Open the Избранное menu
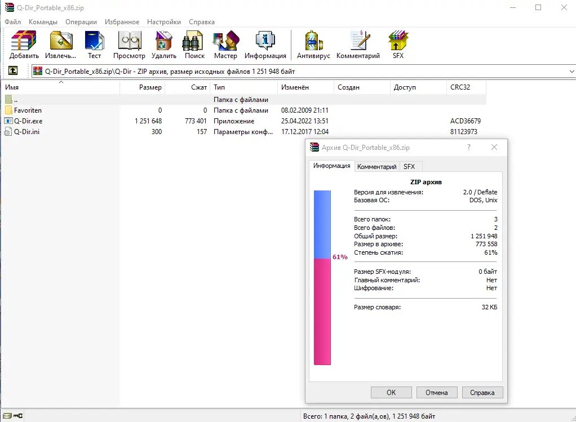 pyautogui.click(x=122, y=22)
